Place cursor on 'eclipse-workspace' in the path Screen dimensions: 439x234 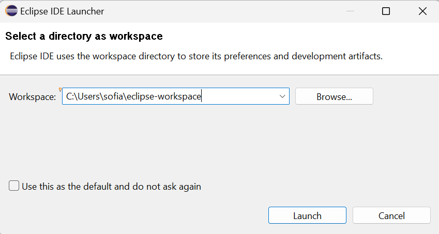click(x=164, y=96)
